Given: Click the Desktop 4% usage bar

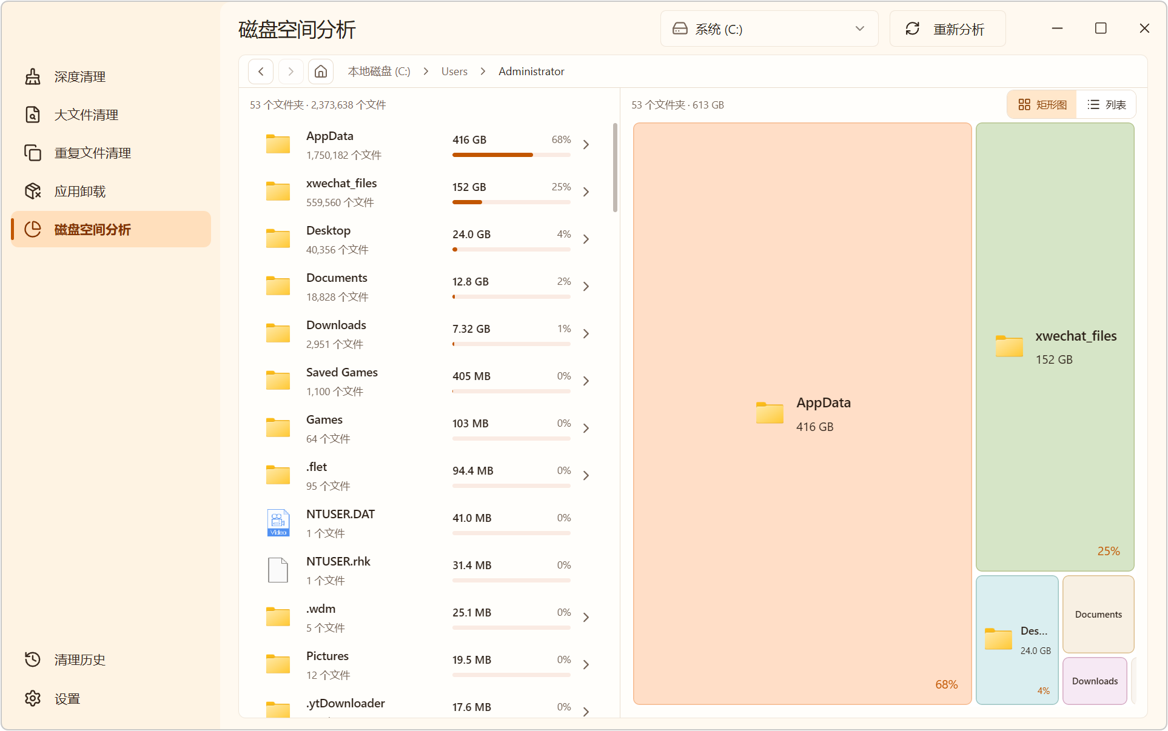Looking at the screenshot, I should pos(511,250).
